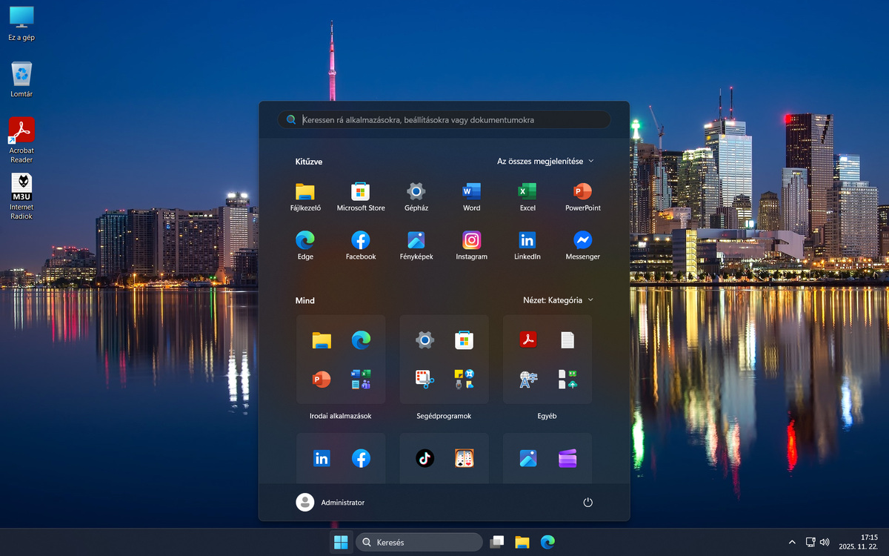Open pinned Microsoft Store app
Viewport: 889px width, 556px height.
click(x=361, y=197)
